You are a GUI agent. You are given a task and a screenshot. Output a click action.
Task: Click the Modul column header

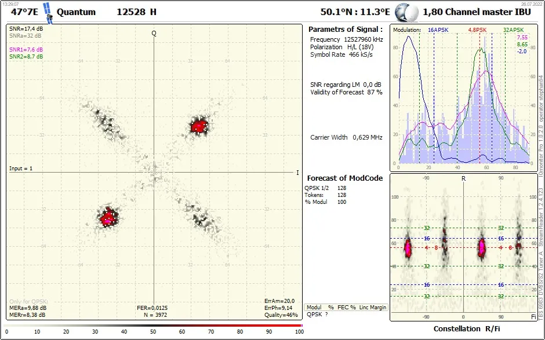pyautogui.click(x=314, y=308)
